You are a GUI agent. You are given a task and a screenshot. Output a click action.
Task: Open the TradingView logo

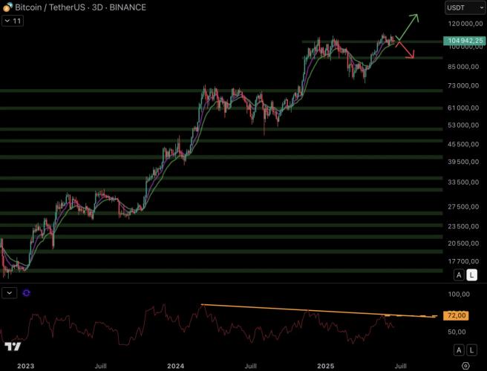13,347
